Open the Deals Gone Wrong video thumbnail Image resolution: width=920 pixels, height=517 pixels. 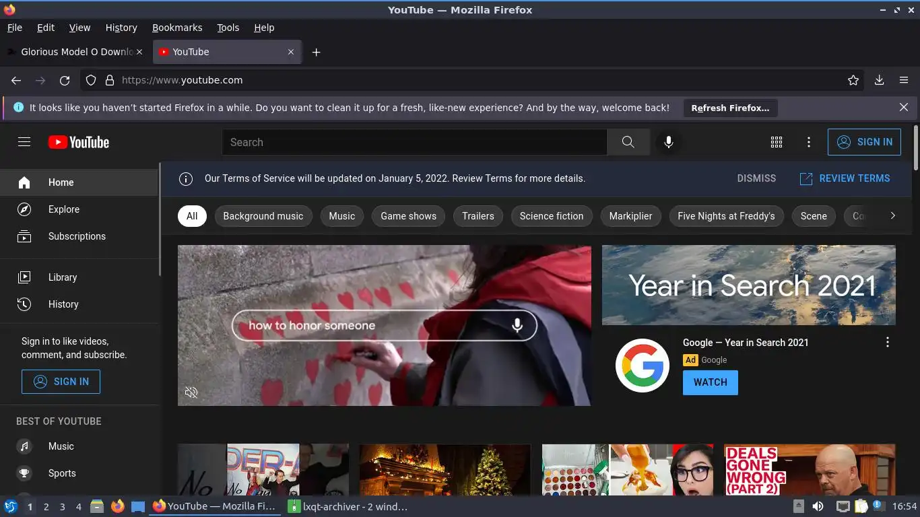(810, 470)
